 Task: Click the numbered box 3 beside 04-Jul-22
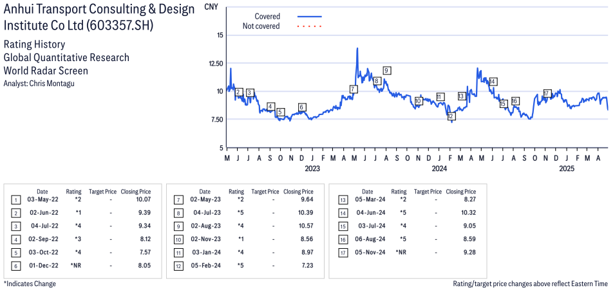coord(15,226)
